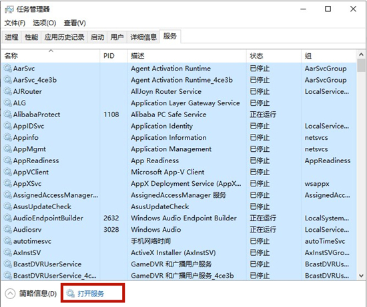Select the AudioEndpointBuilder service row
The height and width of the screenshot is (307, 367).
[179, 218]
